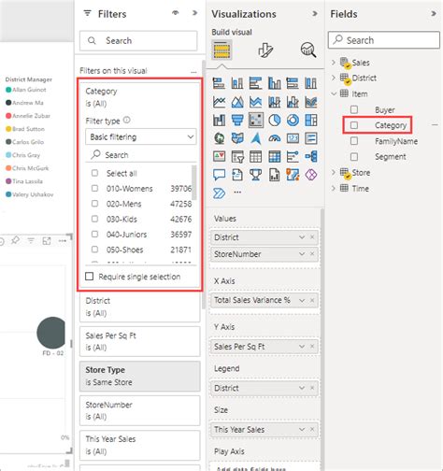Select the gauge visual

(x=274, y=138)
